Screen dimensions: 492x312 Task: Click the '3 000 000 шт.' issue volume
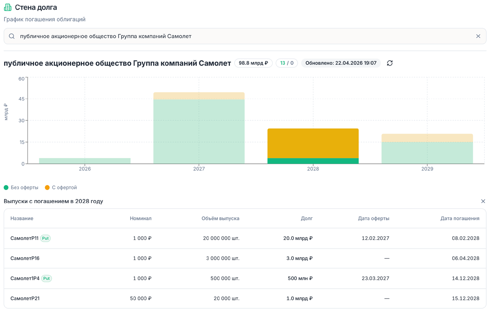point(223,258)
